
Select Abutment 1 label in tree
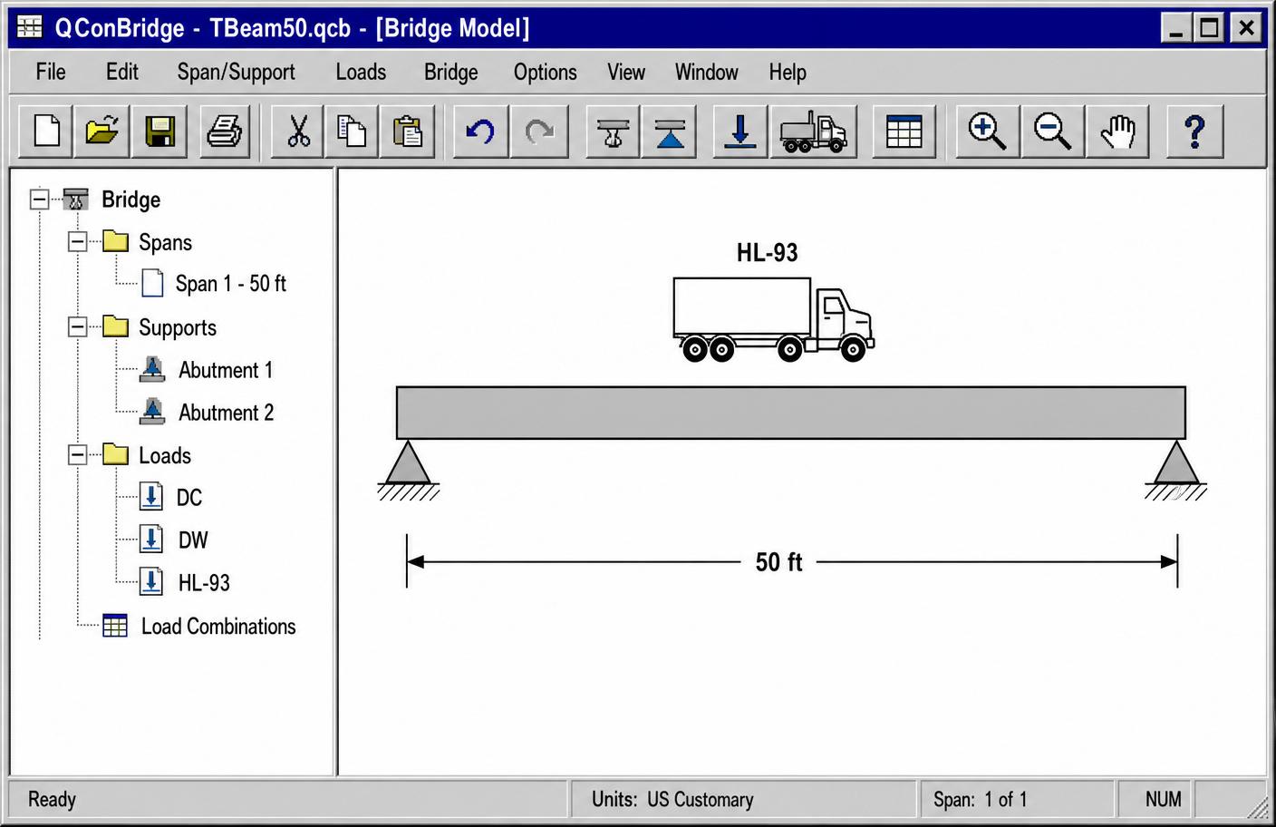click(226, 370)
